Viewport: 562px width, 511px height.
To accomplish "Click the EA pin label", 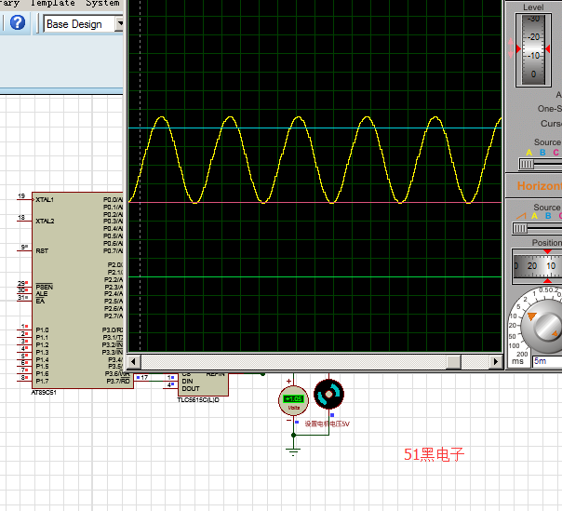I will pyautogui.click(x=40, y=302).
